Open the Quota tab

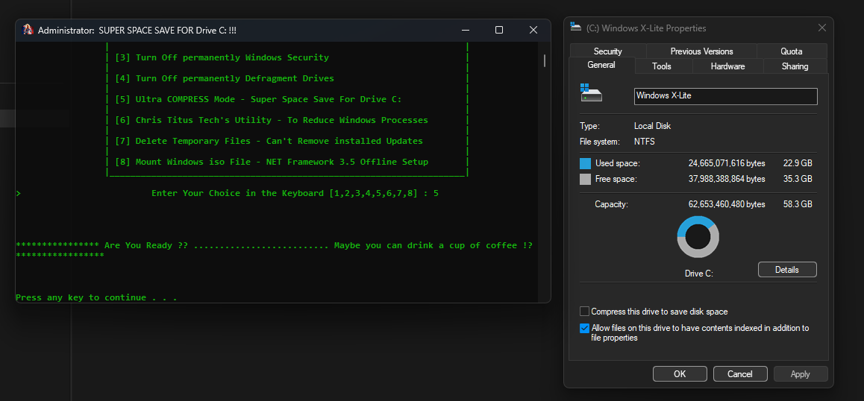792,51
